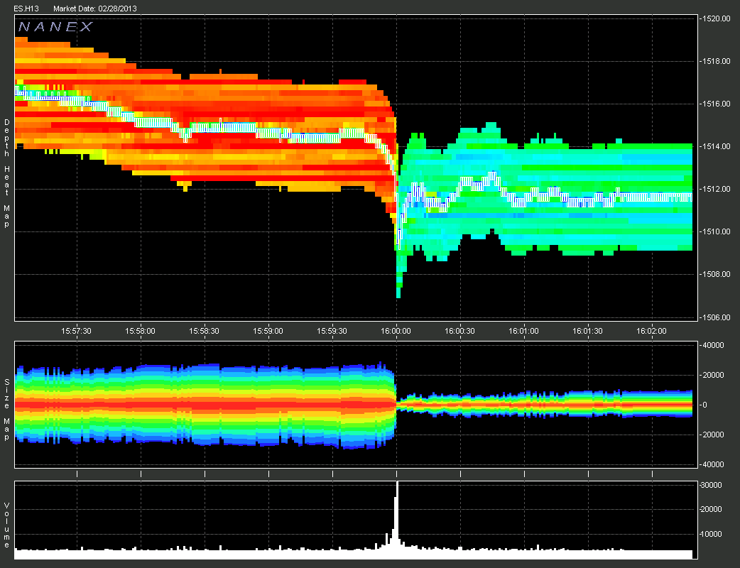This screenshot has width=740, height=568.
Task: Click the 16:01:30 time label
Action: [x=588, y=331]
